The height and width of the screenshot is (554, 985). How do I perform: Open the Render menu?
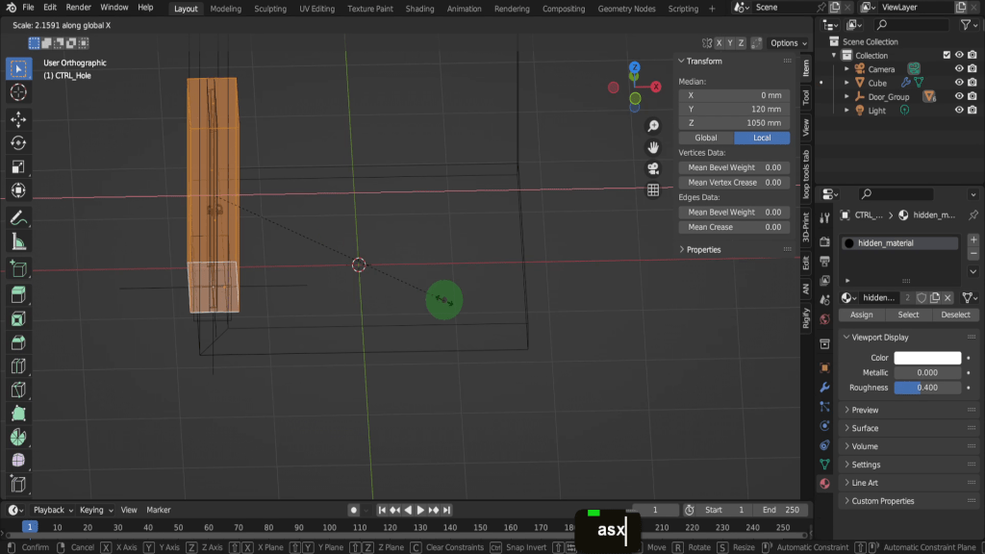click(x=78, y=8)
